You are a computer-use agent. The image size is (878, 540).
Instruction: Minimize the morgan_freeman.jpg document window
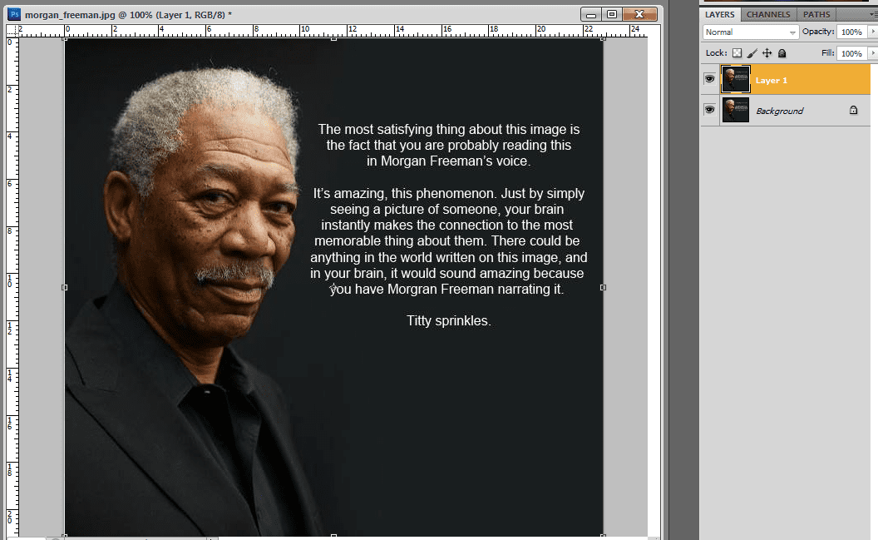click(591, 15)
